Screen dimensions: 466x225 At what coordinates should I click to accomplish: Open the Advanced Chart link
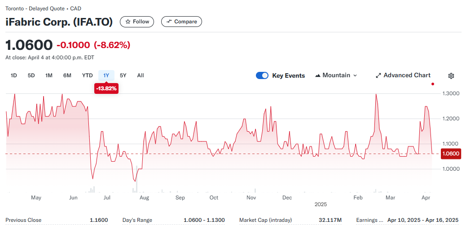403,75
